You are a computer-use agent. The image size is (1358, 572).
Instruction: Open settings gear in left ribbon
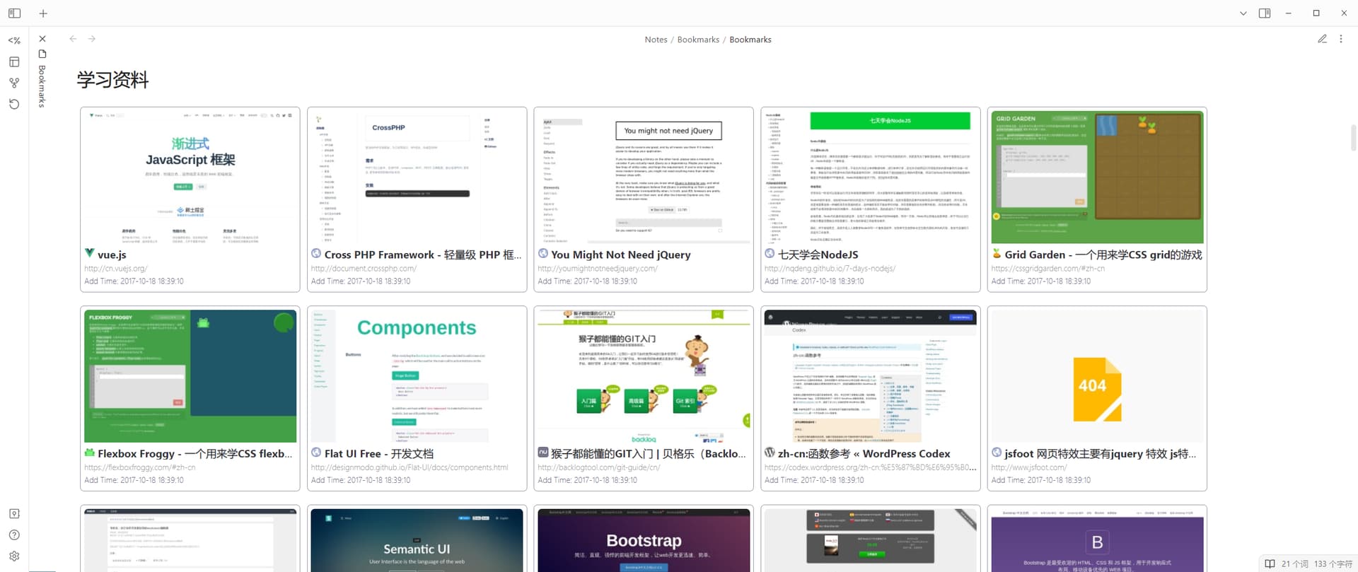(x=14, y=556)
